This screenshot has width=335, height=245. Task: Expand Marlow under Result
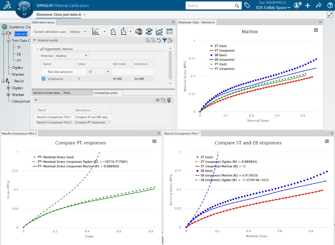(8, 94)
